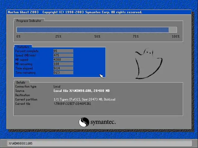Click the MB remaining value 188
Image resolution: width=198 pixels, height=148 pixels.
tap(63, 64)
